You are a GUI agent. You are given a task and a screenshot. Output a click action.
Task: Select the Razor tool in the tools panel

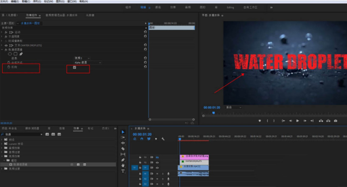coord(123,149)
